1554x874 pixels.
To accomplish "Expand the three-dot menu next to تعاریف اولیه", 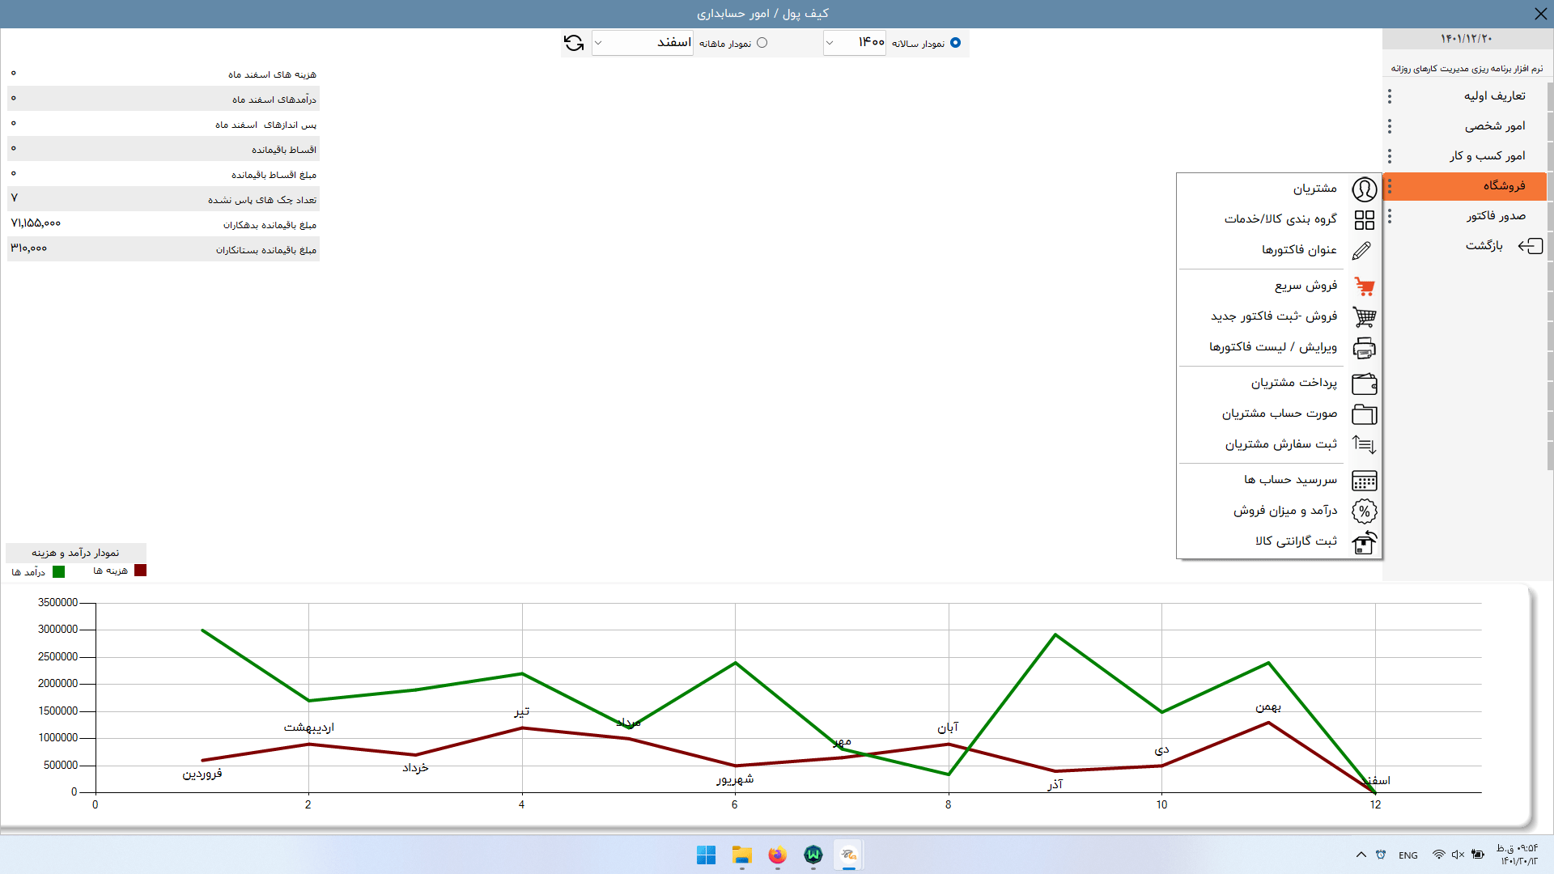I will pos(1390,96).
